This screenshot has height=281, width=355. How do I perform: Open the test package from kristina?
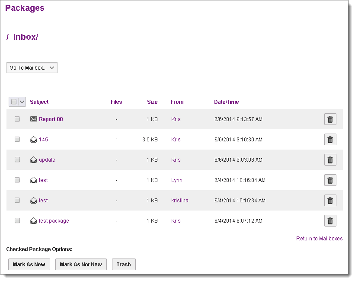point(43,201)
